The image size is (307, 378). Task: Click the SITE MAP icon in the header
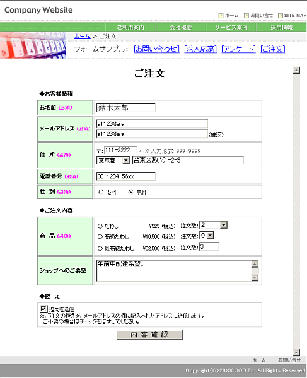click(x=281, y=16)
